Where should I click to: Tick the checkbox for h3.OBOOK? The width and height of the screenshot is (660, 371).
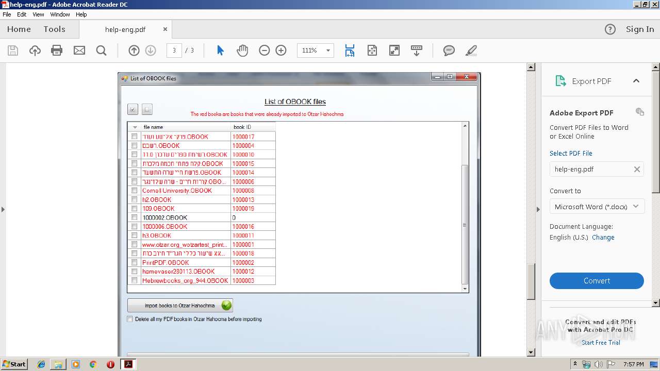coord(135,235)
